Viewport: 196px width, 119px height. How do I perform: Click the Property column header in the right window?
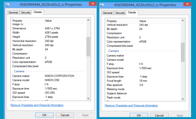pyautogui.click(x=121, y=21)
